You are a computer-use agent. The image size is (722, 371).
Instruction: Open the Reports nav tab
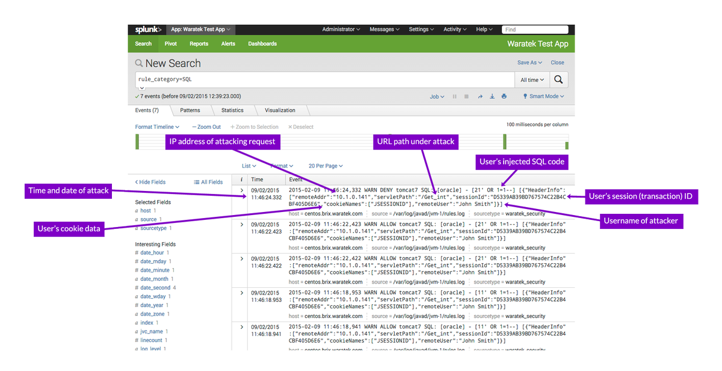point(199,44)
